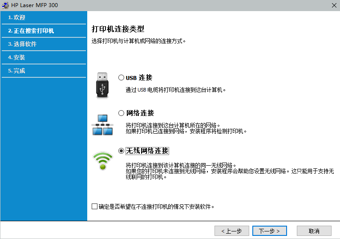Close the HP Laser MFP 300 window

[334, 5]
